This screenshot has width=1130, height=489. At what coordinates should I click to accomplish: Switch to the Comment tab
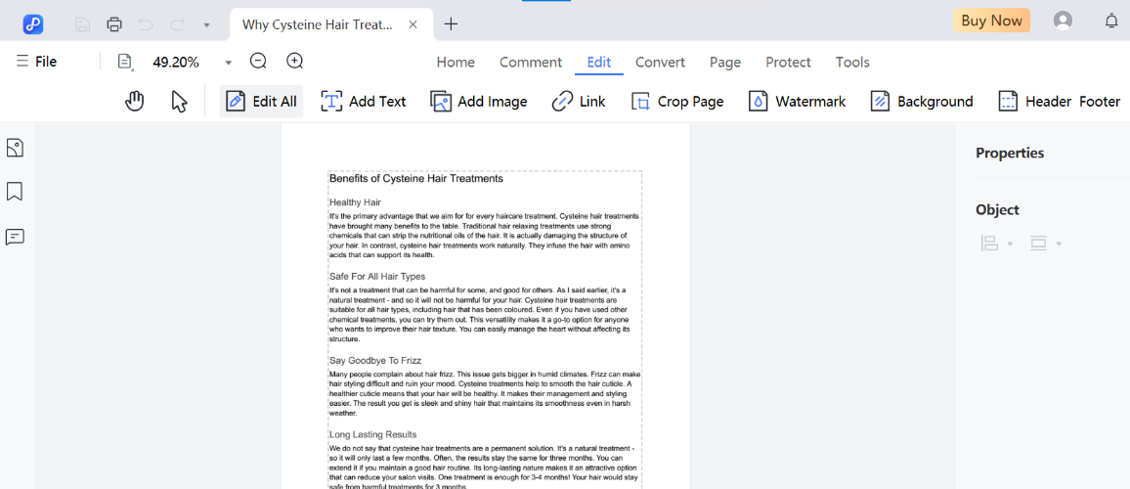pyautogui.click(x=531, y=62)
